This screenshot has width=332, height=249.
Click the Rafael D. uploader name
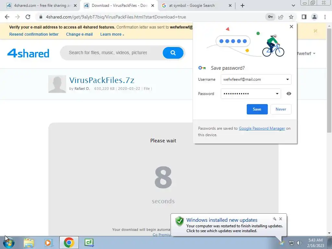(x=82, y=89)
